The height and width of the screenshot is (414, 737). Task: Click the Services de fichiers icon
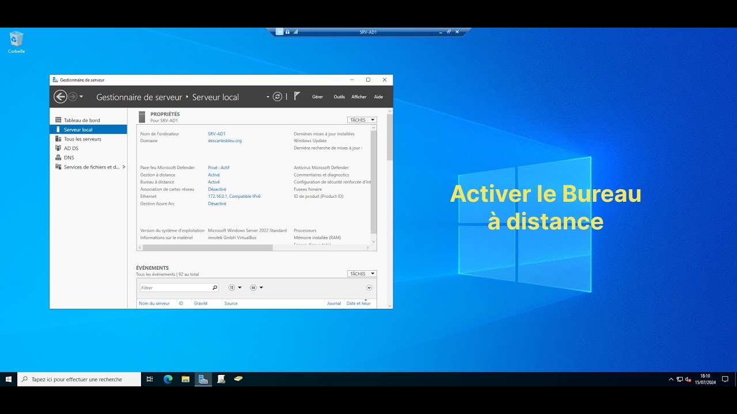pos(58,167)
